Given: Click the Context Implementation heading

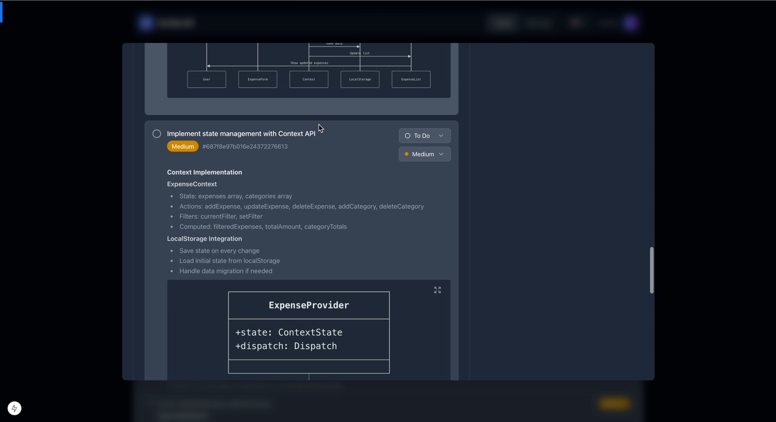Looking at the screenshot, I should (205, 172).
